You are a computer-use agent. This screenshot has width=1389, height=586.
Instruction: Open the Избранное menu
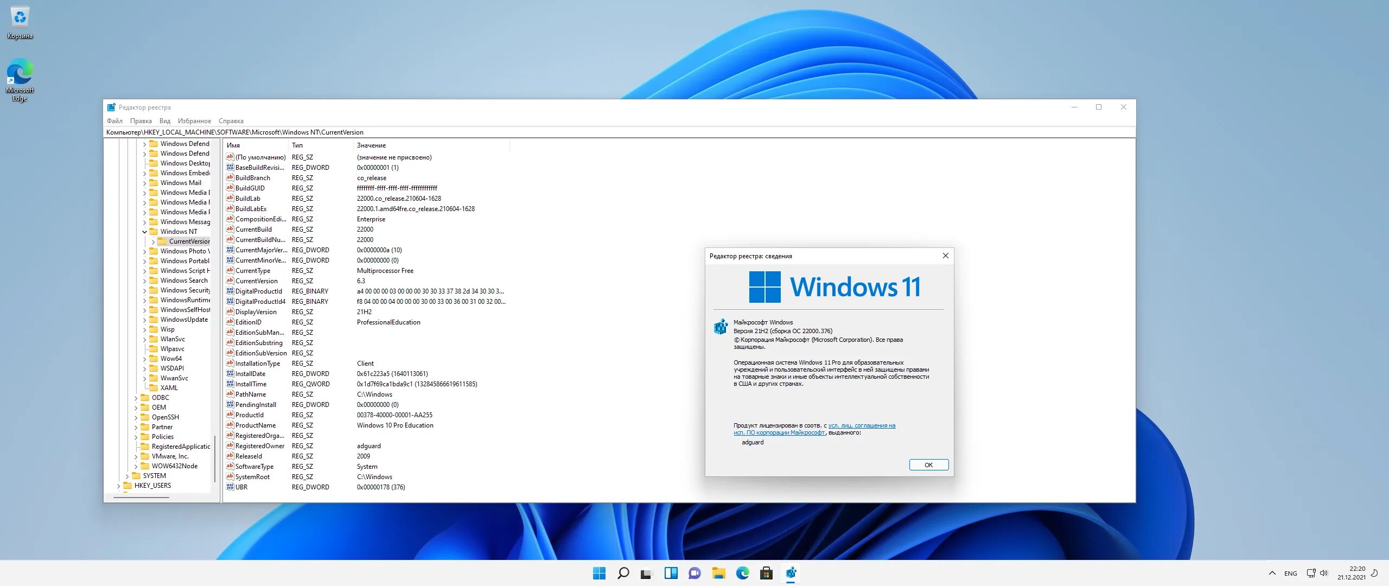195,120
